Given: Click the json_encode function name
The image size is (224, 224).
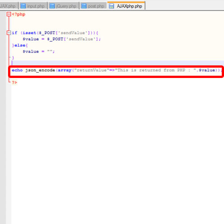Looking at the screenshot, I should pyautogui.click(x=40, y=70).
